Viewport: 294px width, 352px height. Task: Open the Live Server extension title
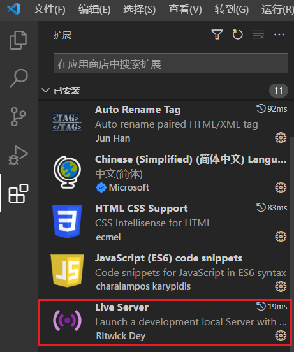(122, 307)
